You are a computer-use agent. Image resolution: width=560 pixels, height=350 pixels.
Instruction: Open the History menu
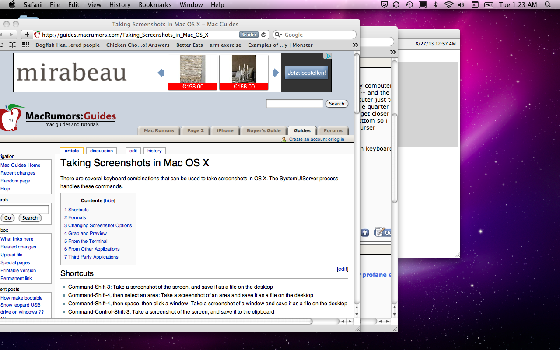point(120,5)
